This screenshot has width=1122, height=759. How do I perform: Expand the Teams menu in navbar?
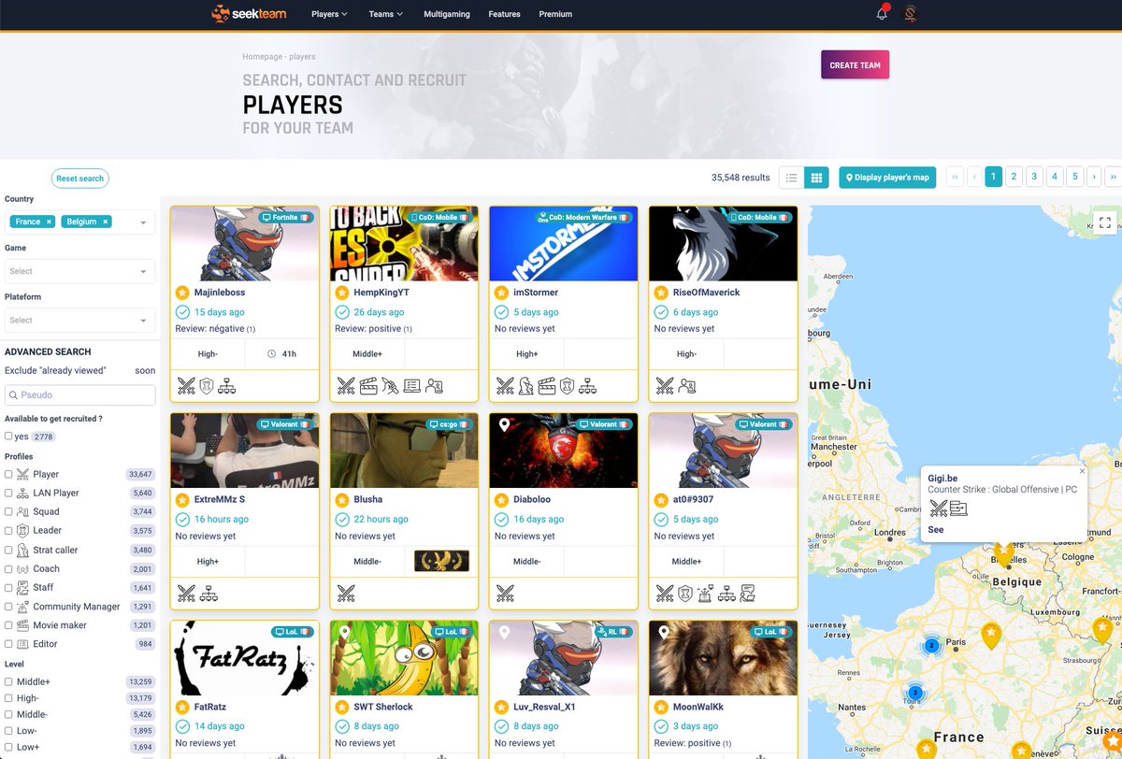pyautogui.click(x=386, y=14)
